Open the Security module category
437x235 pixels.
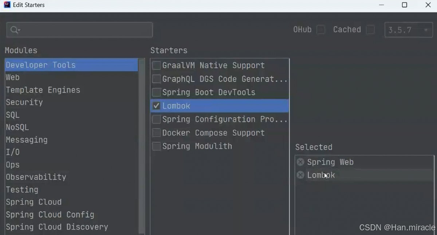point(24,102)
